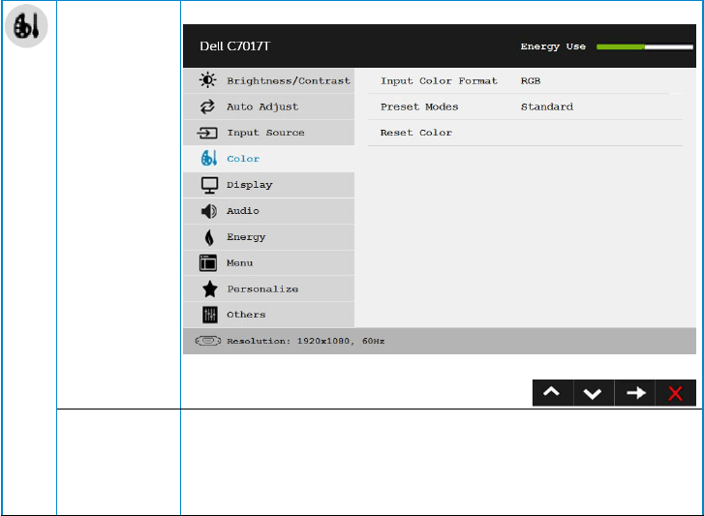This screenshot has width=704, height=516.
Task: Click the Others sliders icon
Action: point(210,315)
